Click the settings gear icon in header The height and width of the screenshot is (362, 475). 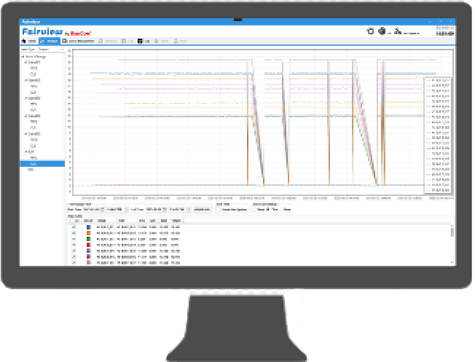pyautogui.click(x=369, y=32)
